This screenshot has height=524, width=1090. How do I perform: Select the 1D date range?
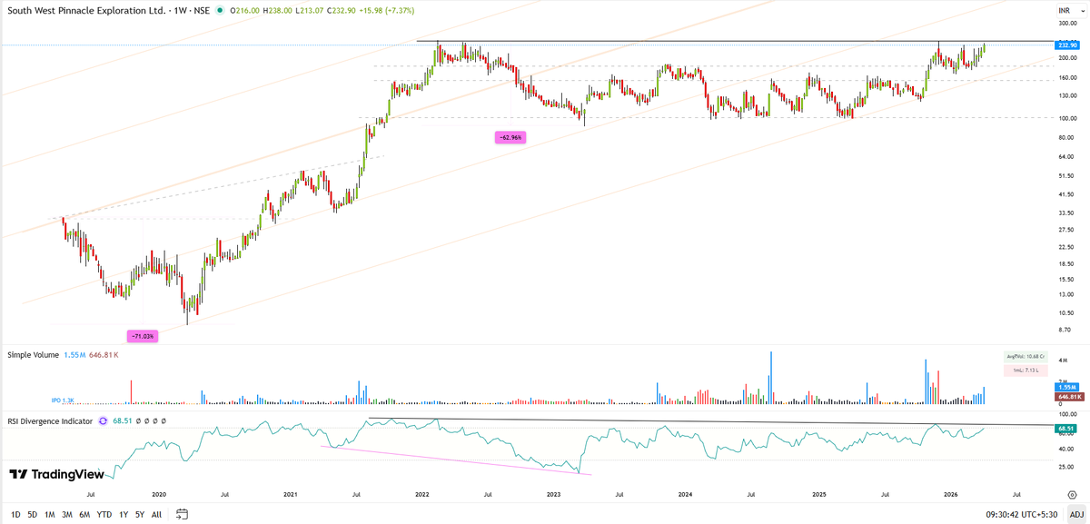click(14, 514)
